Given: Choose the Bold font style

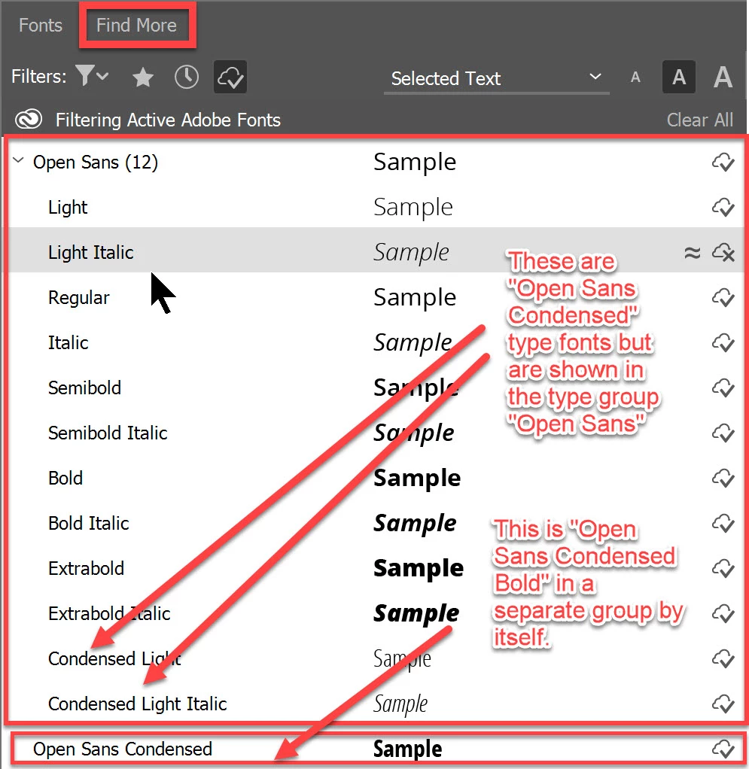Looking at the screenshot, I should coord(65,478).
